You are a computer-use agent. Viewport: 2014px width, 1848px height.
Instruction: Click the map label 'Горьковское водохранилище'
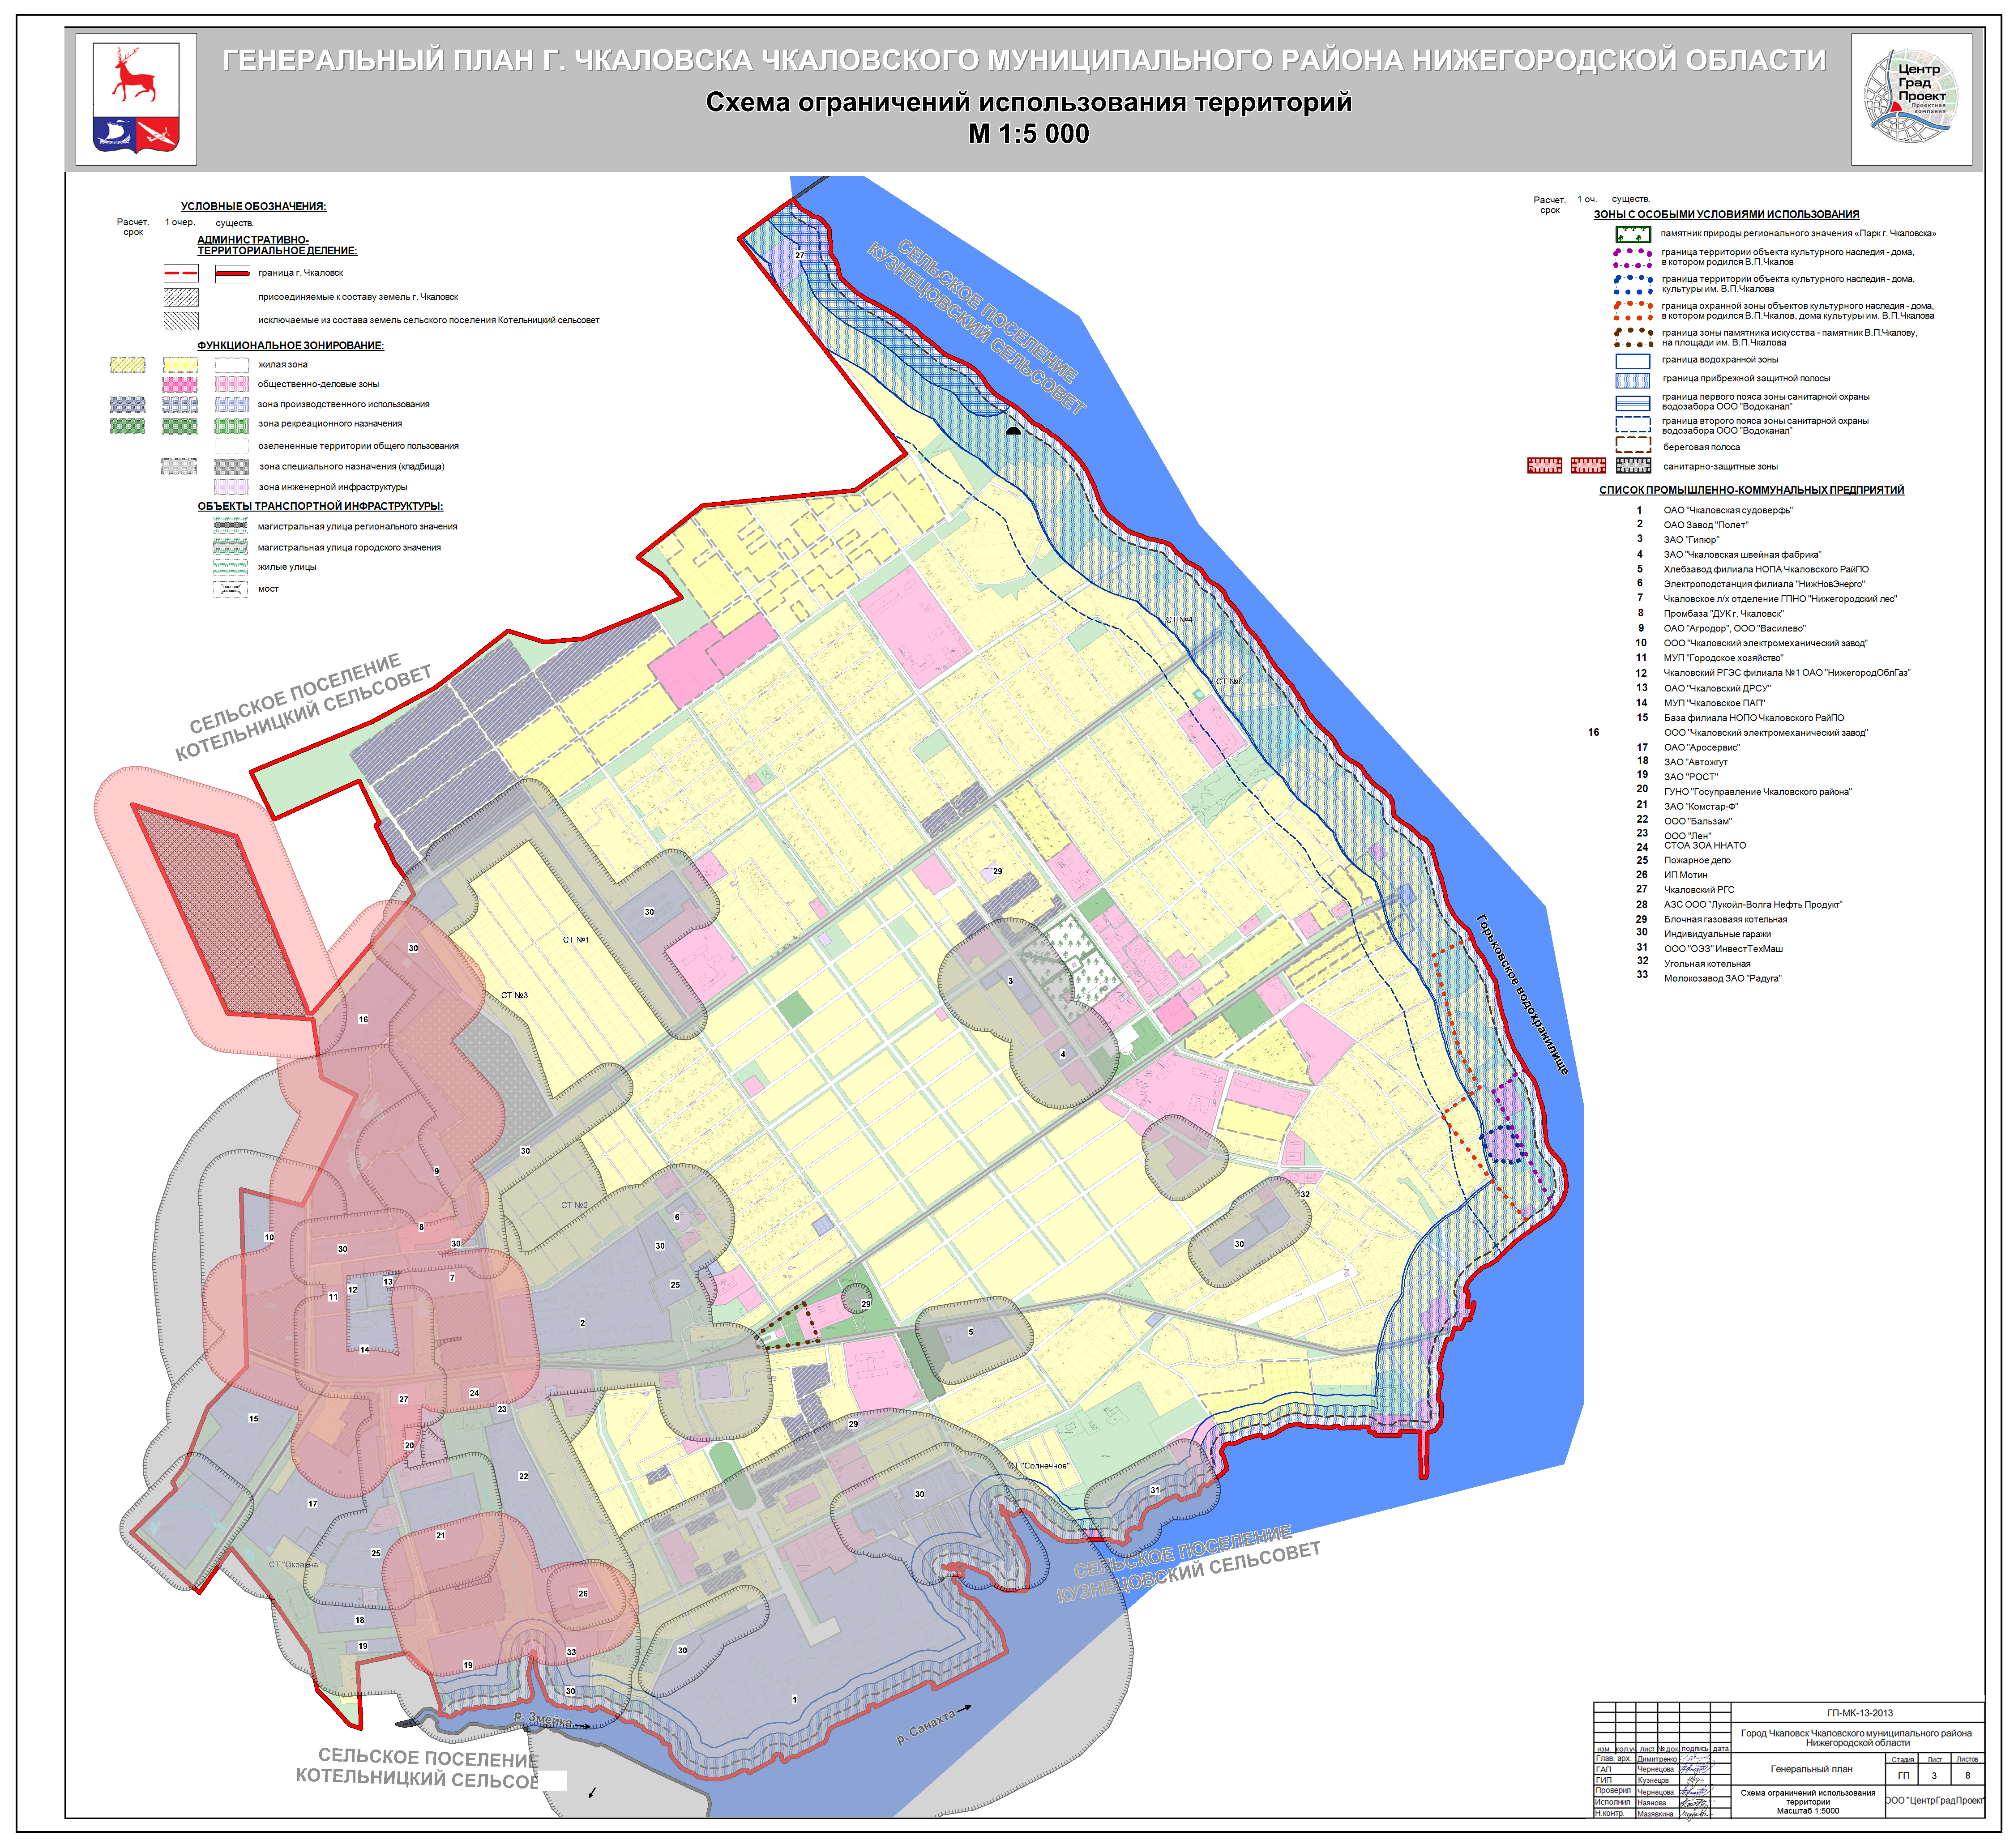coord(1521,995)
